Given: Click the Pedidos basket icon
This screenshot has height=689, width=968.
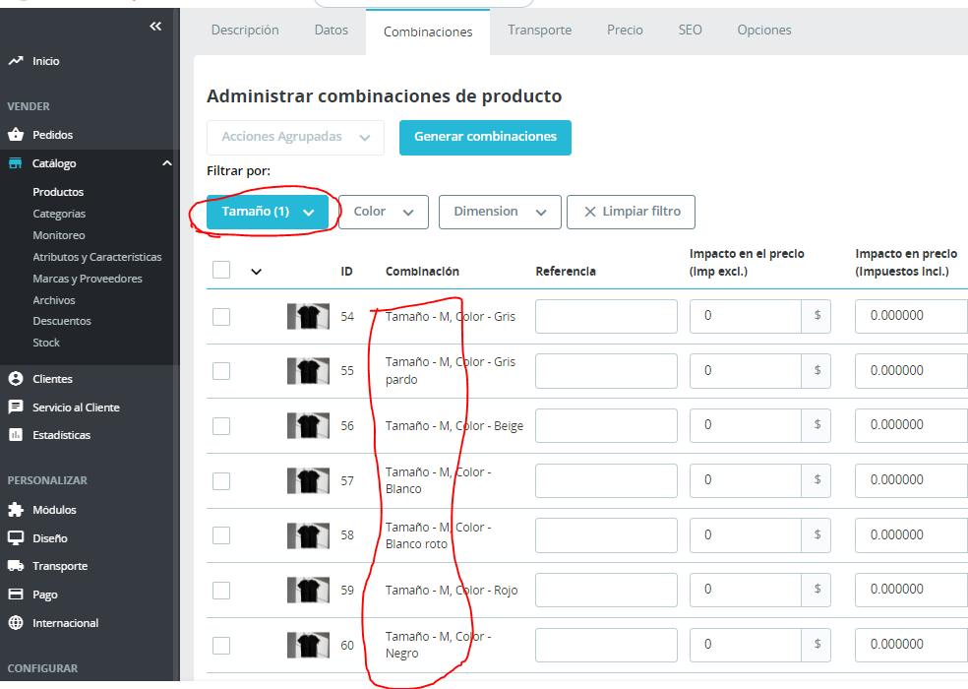Looking at the screenshot, I should [x=16, y=134].
